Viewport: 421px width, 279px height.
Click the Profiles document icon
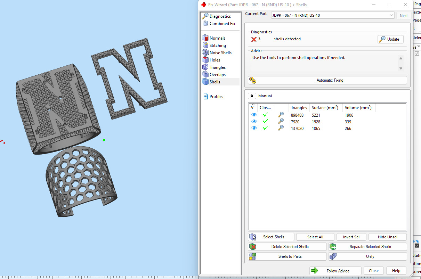[205, 97]
